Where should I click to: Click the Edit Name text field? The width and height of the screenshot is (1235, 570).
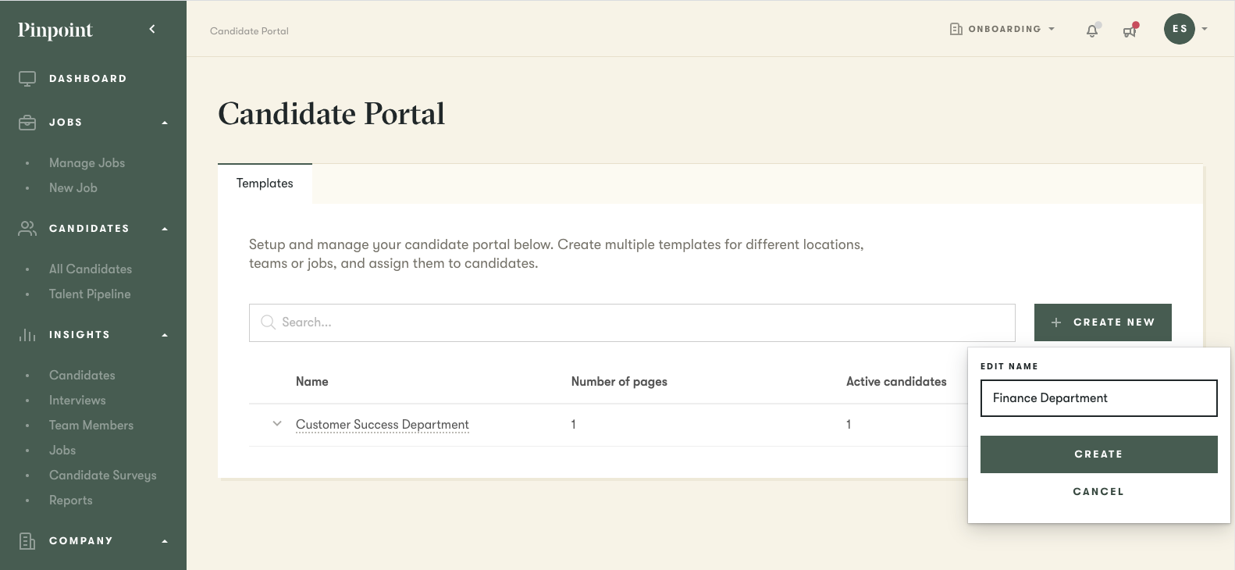coord(1098,398)
